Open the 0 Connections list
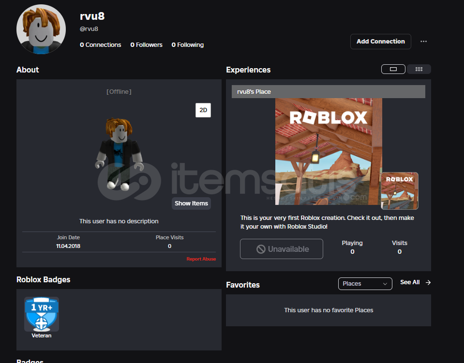This screenshot has height=363, width=464. (x=100, y=45)
